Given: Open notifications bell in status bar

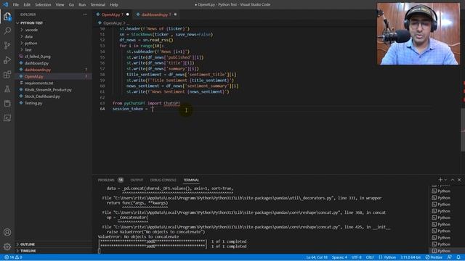Looking at the screenshot, I should point(458,257).
